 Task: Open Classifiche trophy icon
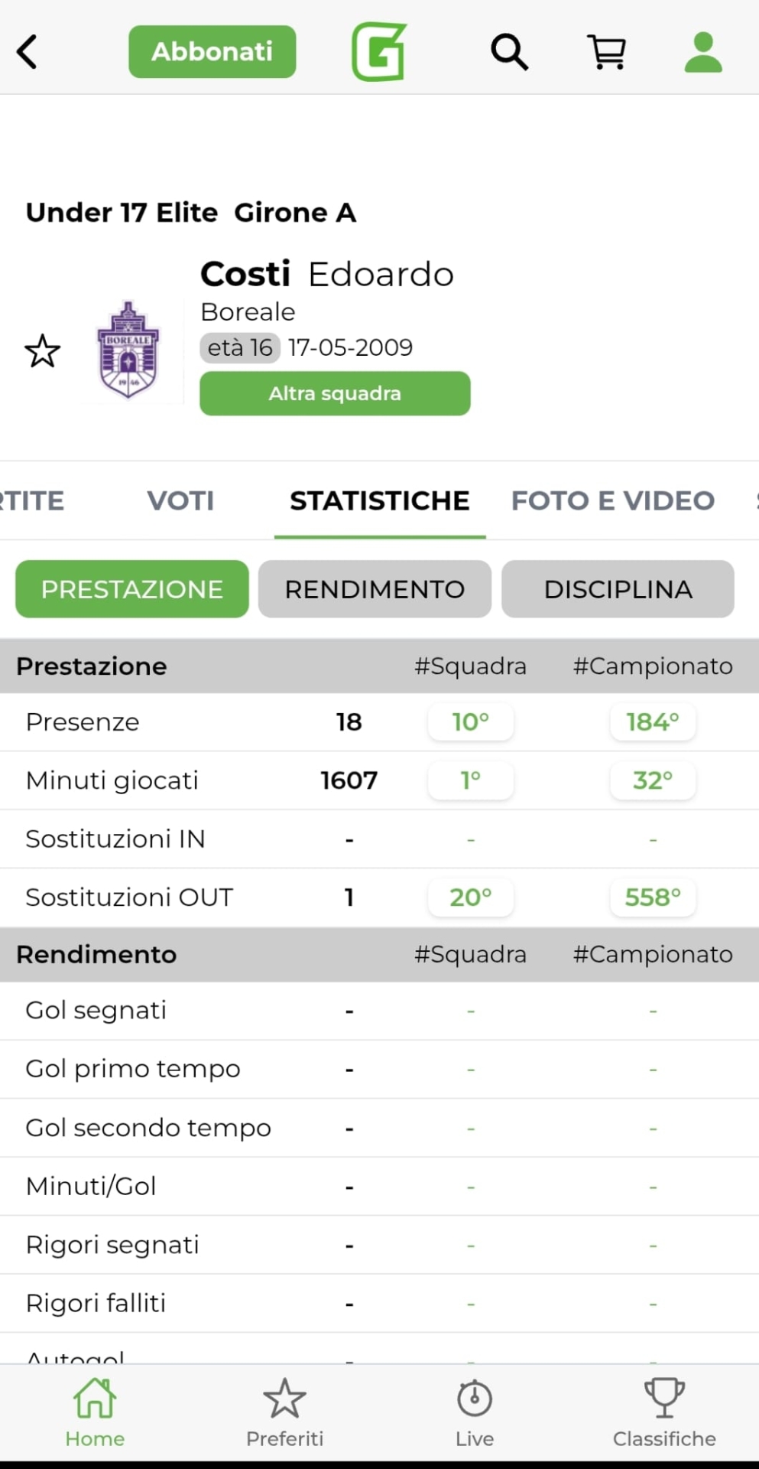tap(664, 1412)
